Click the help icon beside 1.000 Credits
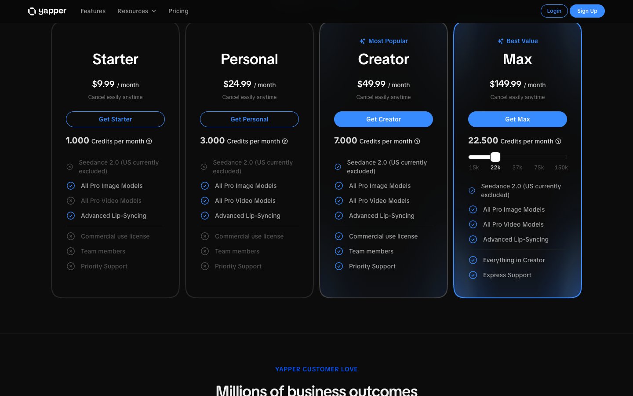This screenshot has width=633, height=396. [149, 141]
